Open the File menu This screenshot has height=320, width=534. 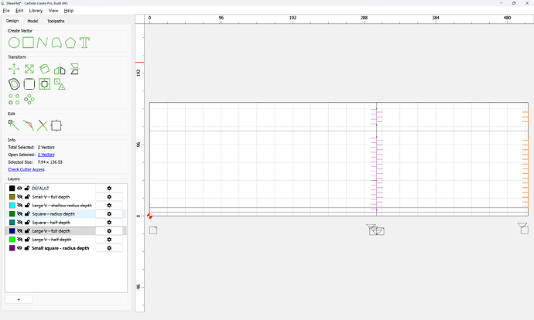pyautogui.click(x=6, y=11)
